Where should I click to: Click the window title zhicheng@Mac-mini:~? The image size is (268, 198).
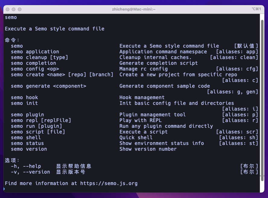(134, 9)
